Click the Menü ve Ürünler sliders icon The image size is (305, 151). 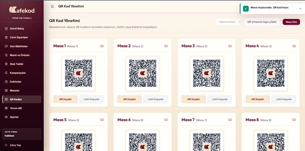(x=6, y=55)
